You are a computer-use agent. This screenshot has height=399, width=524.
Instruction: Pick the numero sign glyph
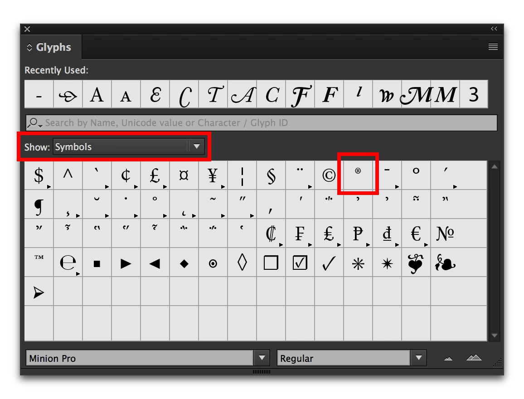pyautogui.click(x=445, y=233)
